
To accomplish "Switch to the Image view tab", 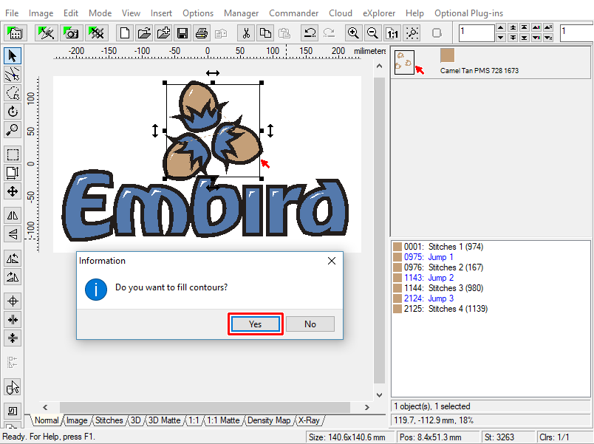I will [77, 420].
